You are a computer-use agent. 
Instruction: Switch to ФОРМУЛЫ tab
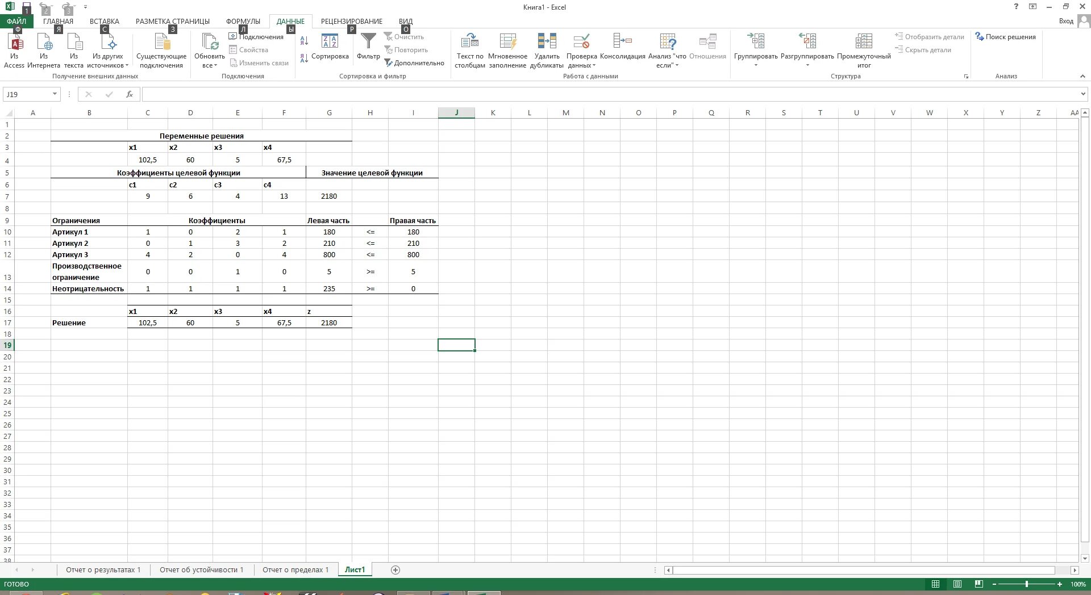click(x=243, y=22)
